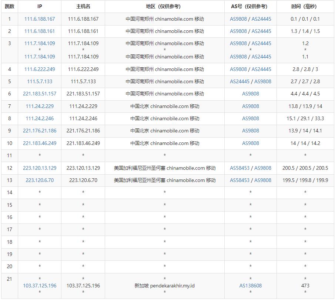Open IP link 221.183.51.157

click(40, 94)
